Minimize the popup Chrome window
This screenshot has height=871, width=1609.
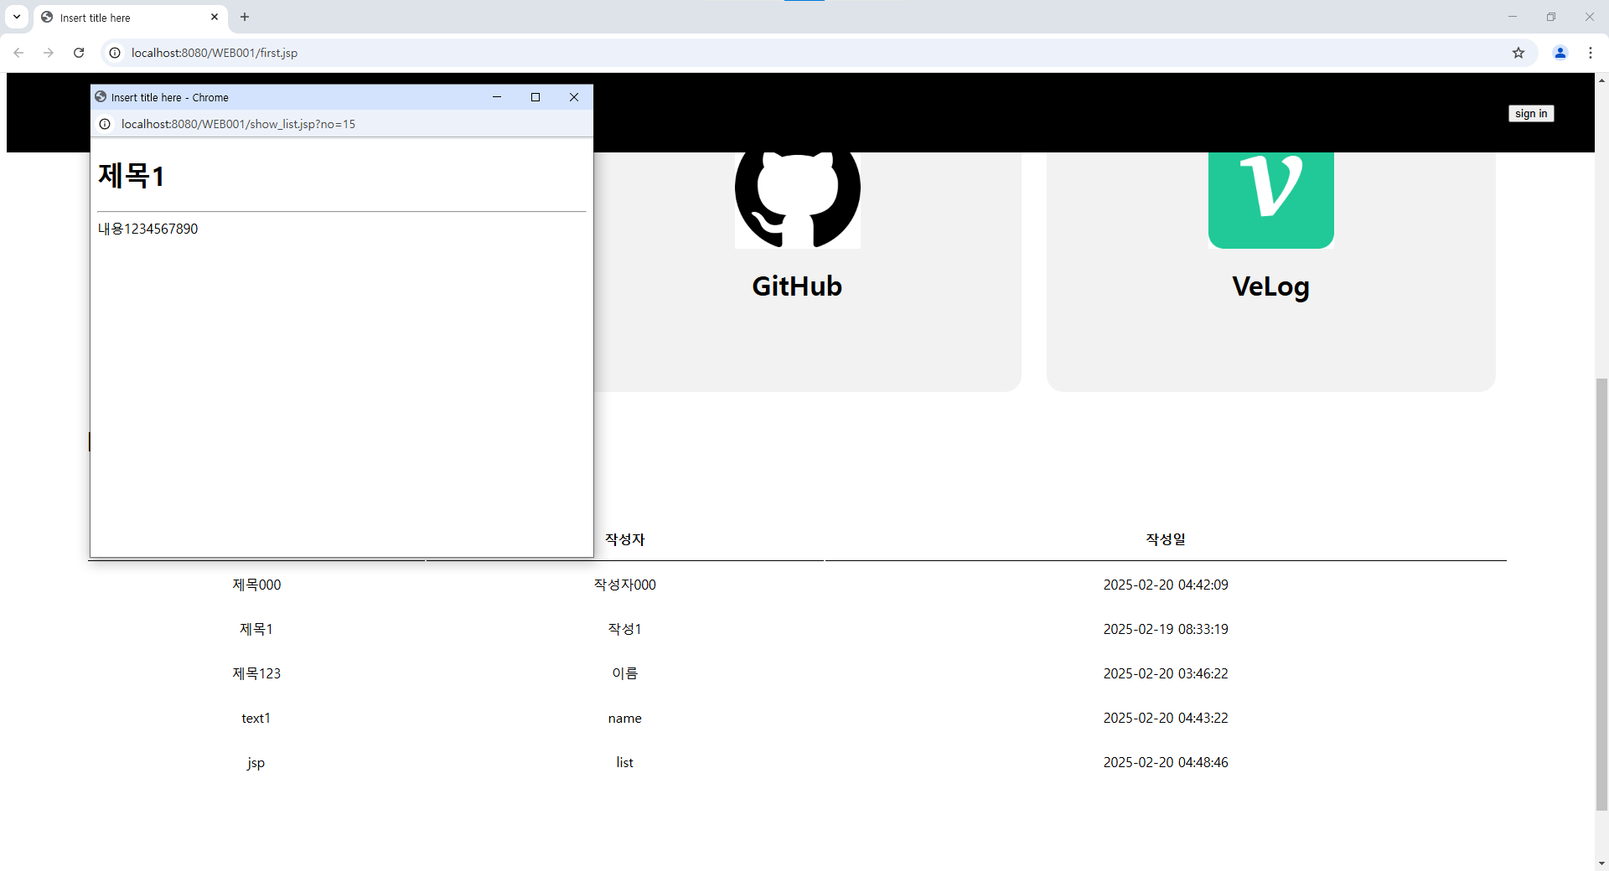pyautogui.click(x=497, y=97)
